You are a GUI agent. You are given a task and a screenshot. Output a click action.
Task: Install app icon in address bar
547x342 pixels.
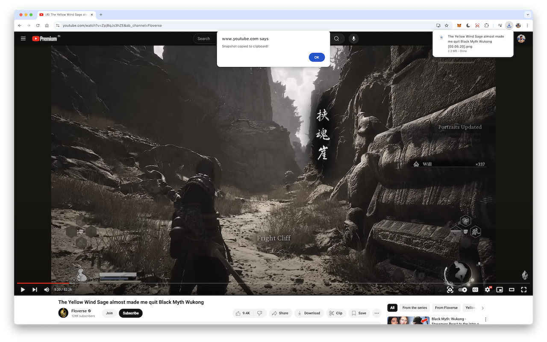click(438, 25)
